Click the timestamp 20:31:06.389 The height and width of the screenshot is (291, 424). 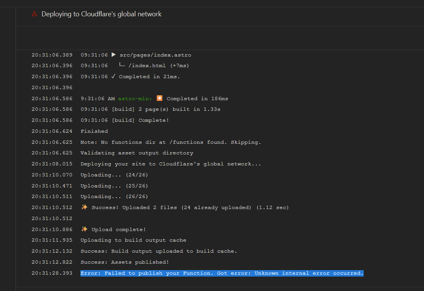pyautogui.click(x=52, y=55)
